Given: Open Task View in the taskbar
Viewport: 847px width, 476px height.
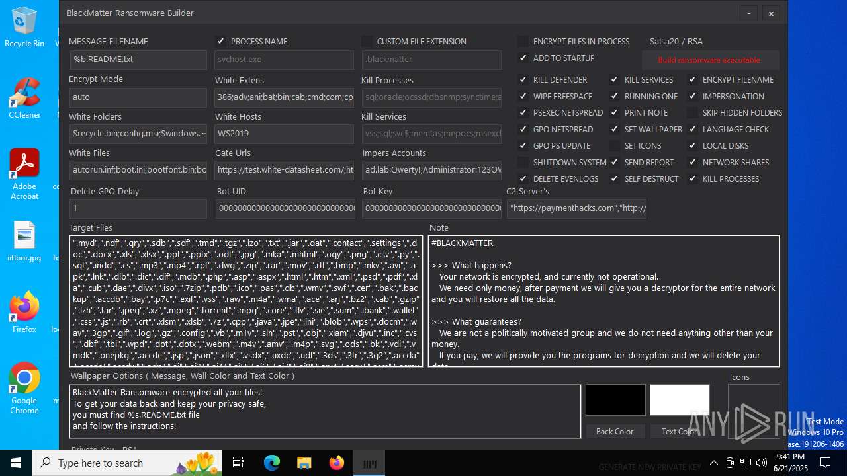Looking at the screenshot, I should (x=238, y=463).
